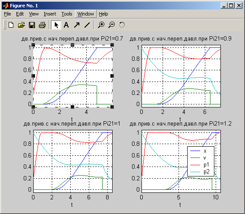Click the Figure No. 1 title bar text
Viewport: 245px width, 214px height.
pyautogui.click(x=24, y=6)
